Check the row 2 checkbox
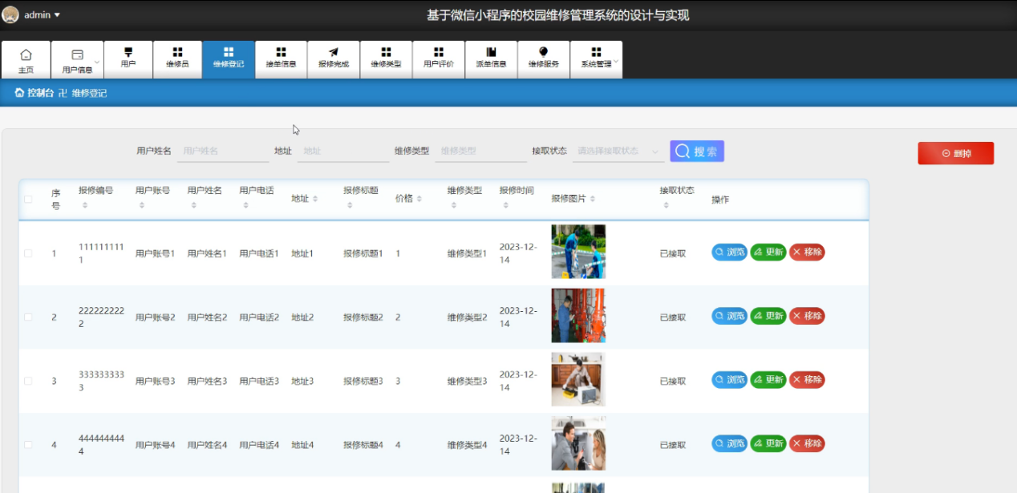Screen dimensions: 1017x493 (28, 317)
